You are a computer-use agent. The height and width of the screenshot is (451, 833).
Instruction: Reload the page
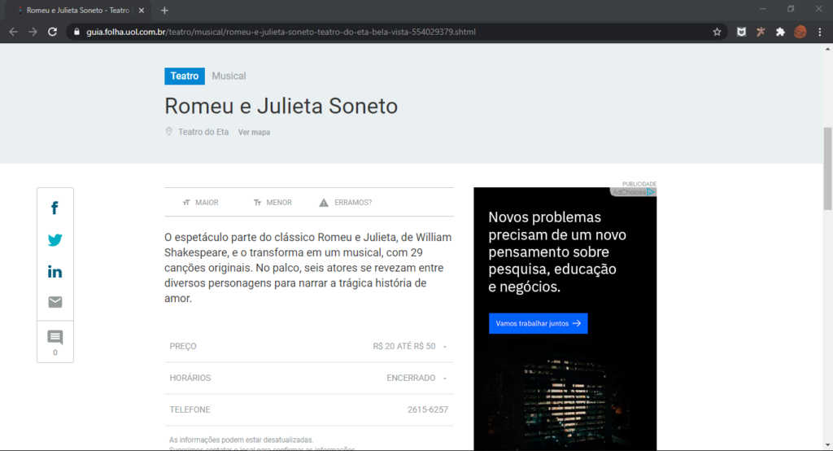[52, 32]
